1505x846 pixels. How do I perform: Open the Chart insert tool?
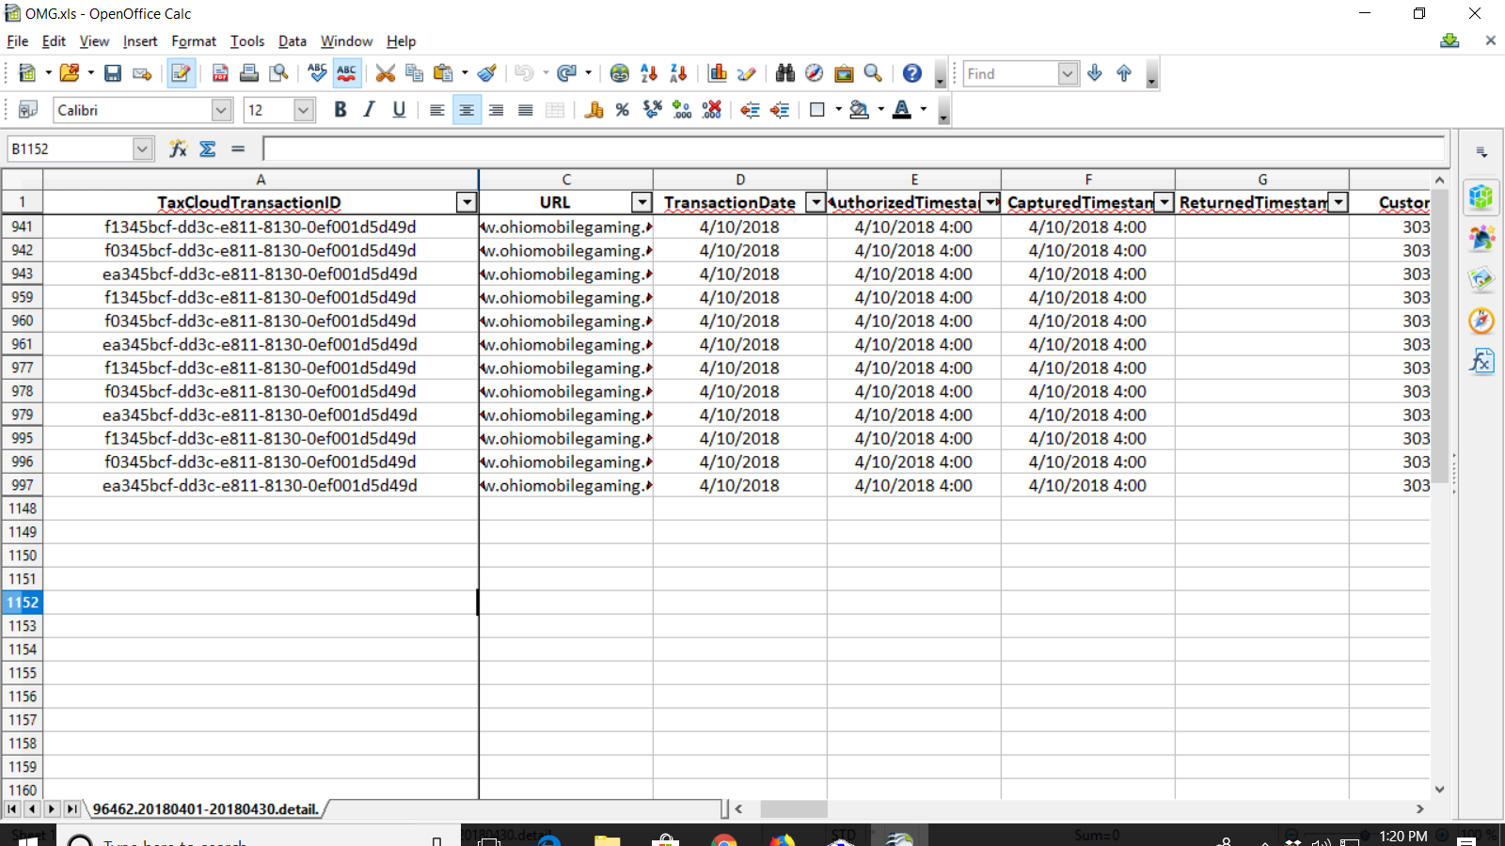click(x=718, y=73)
